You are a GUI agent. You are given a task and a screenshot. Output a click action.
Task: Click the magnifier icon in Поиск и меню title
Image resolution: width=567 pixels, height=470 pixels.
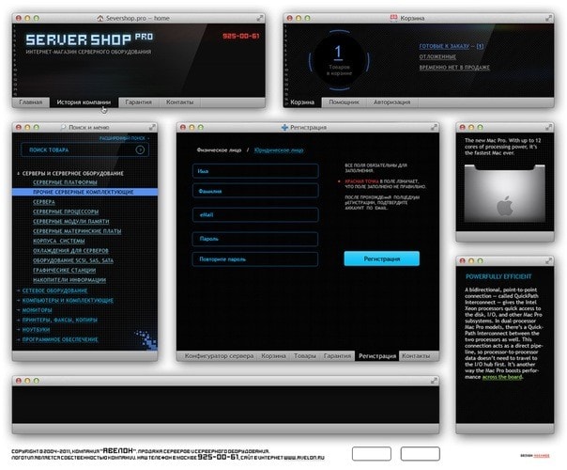pos(63,127)
